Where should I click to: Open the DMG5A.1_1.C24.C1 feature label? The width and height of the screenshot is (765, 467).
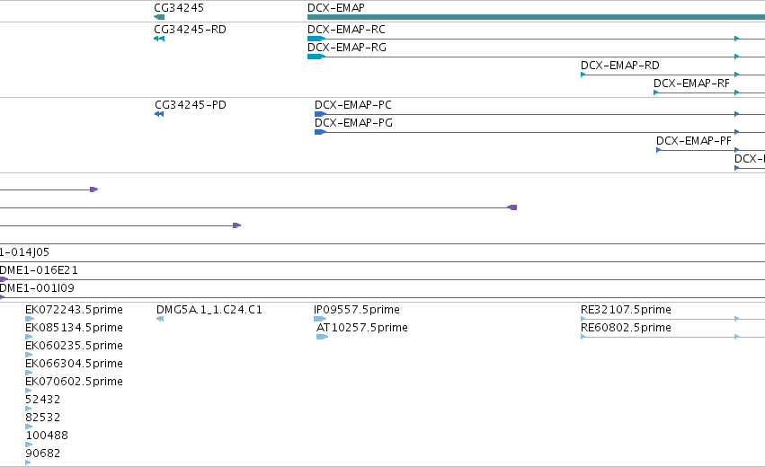(x=209, y=310)
